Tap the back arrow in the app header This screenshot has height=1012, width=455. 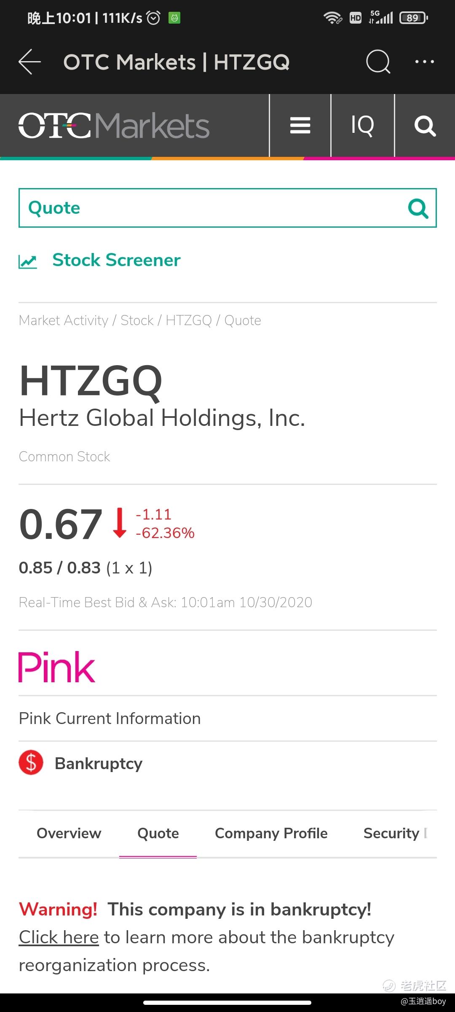(29, 62)
